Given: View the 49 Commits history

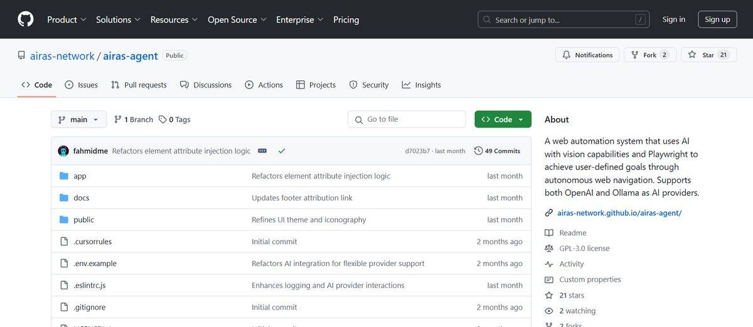Looking at the screenshot, I should click(497, 151).
